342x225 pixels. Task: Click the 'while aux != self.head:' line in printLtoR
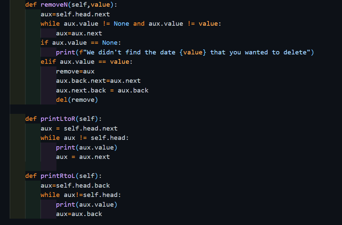(84, 138)
